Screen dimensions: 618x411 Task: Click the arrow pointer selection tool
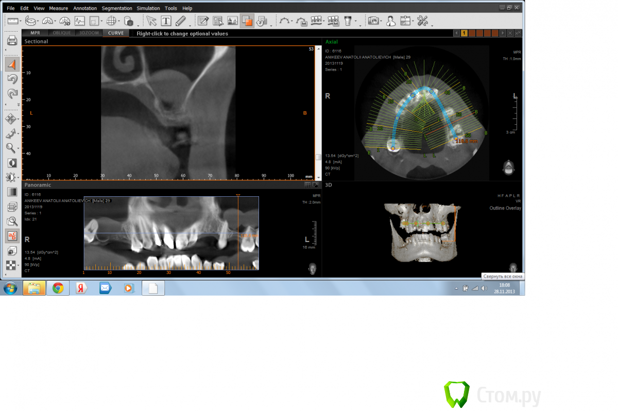point(151,21)
